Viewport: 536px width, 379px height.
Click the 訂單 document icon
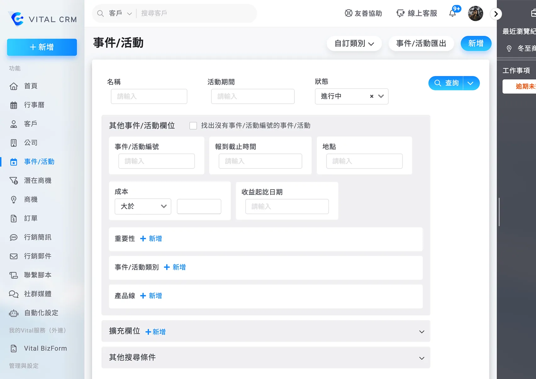point(14,218)
